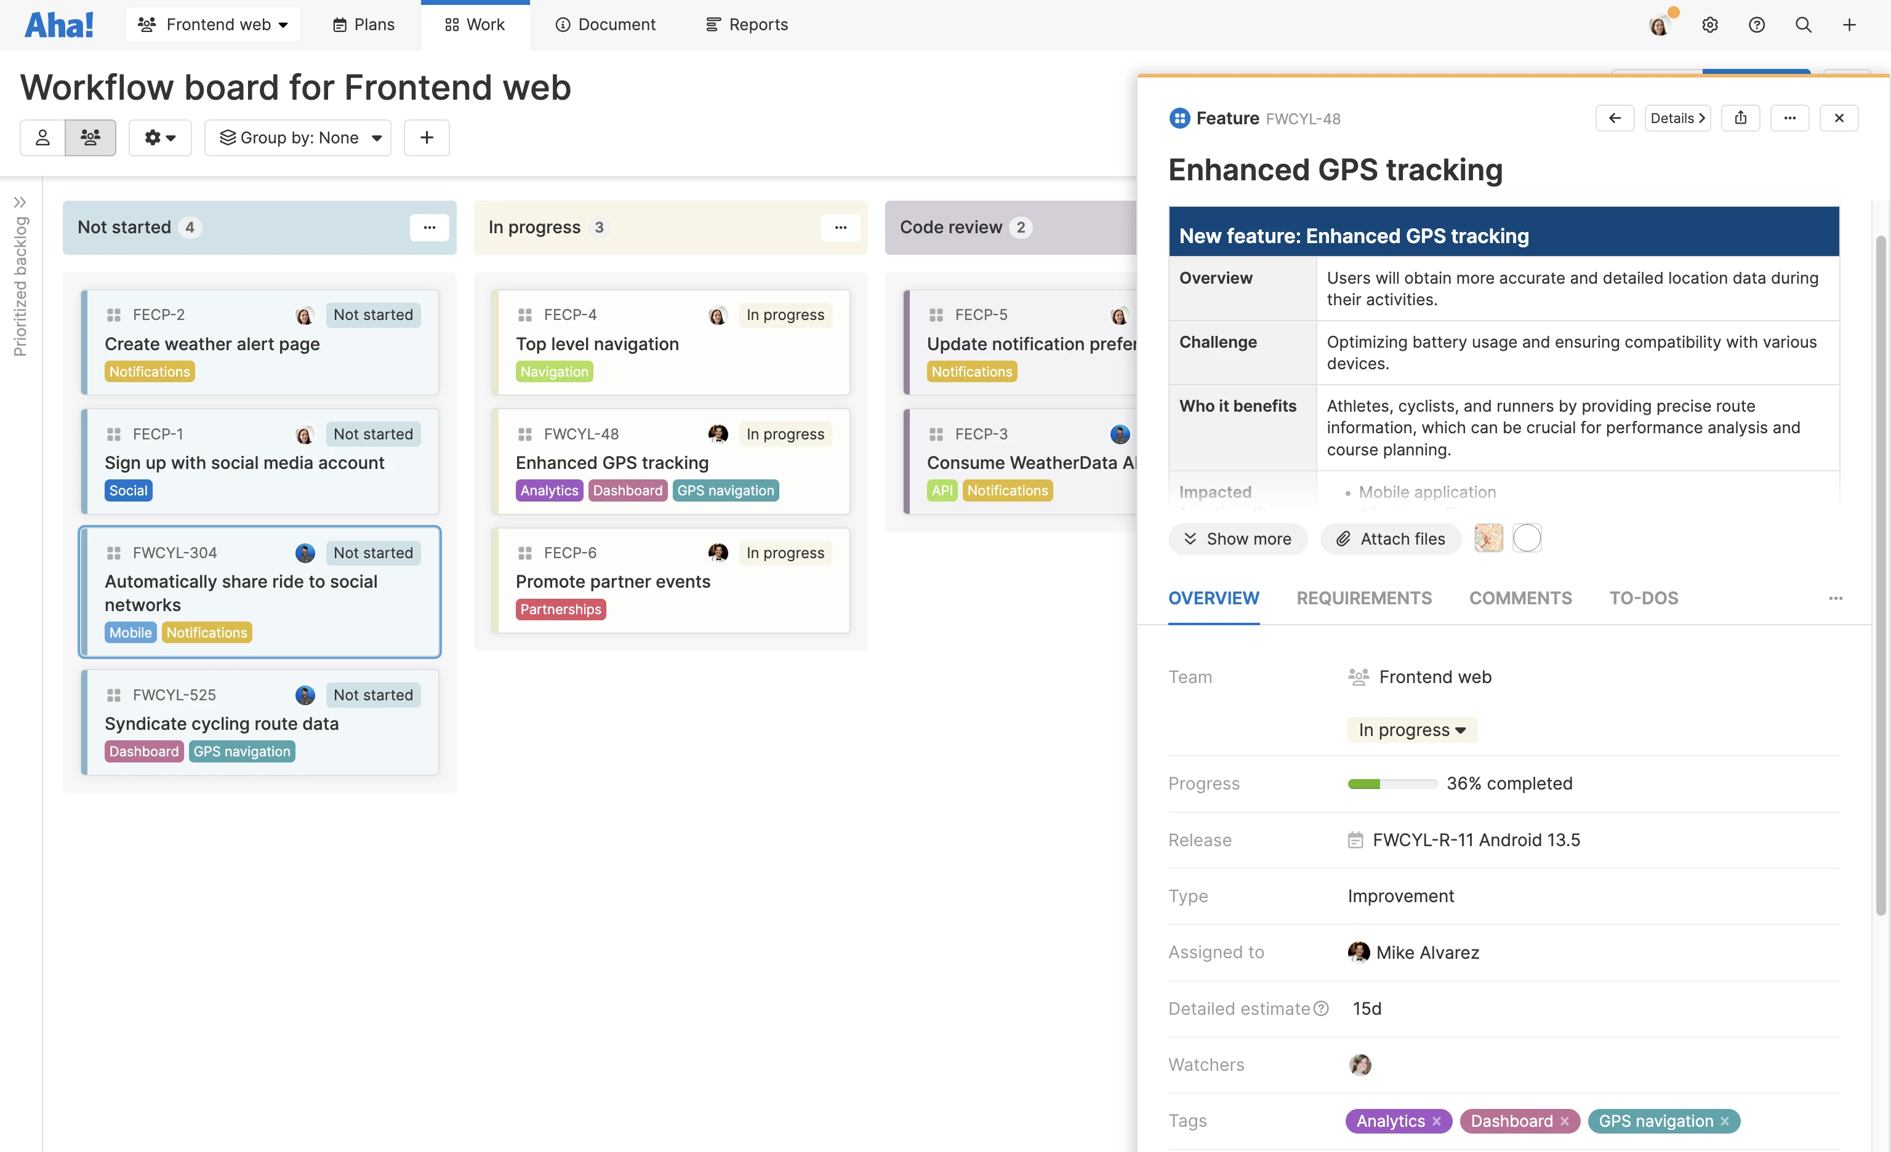Image resolution: width=1891 pixels, height=1152 pixels.
Task: Click the search magnifier icon
Action: click(x=1803, y=25)
